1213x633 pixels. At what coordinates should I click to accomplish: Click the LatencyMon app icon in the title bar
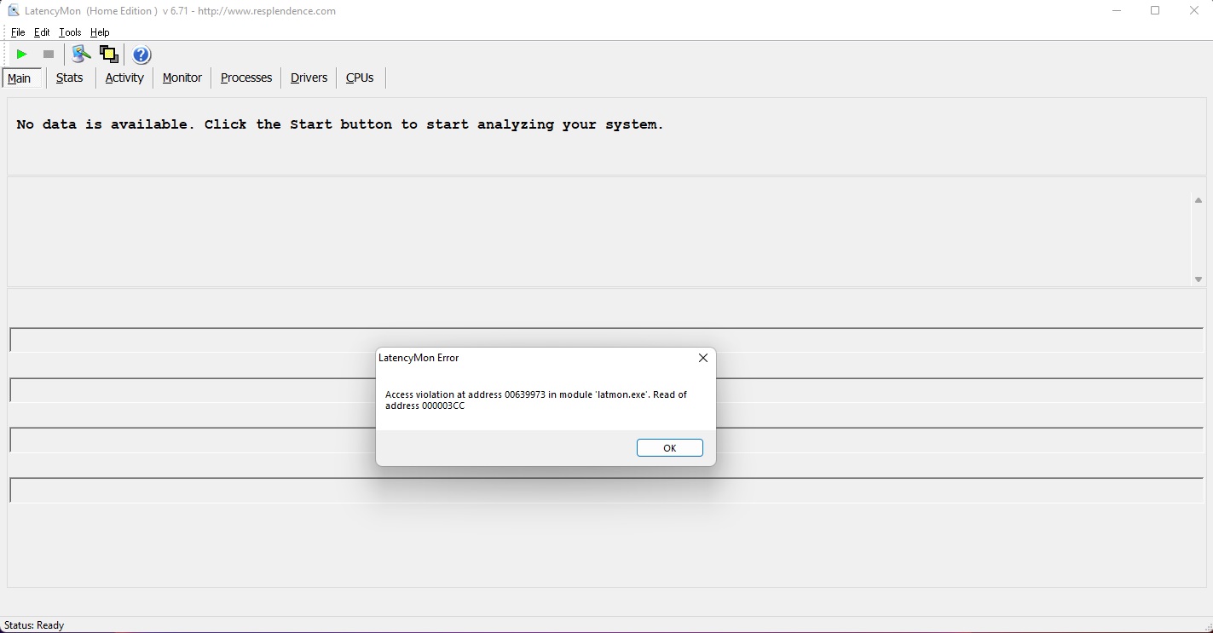[x=14, y=11]
